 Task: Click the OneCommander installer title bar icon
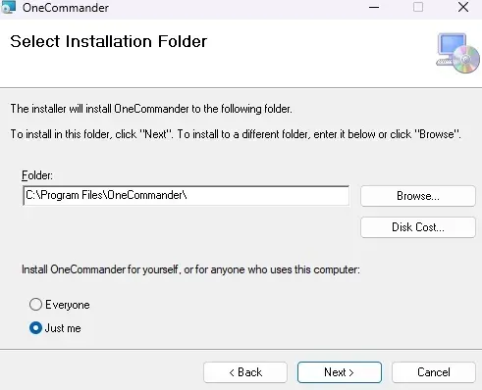point(9,7)
